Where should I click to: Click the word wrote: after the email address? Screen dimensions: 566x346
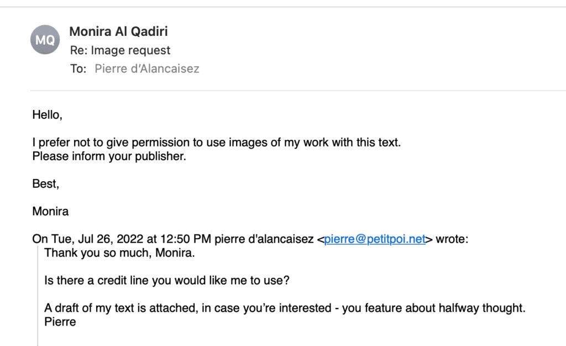coord(452,239)
